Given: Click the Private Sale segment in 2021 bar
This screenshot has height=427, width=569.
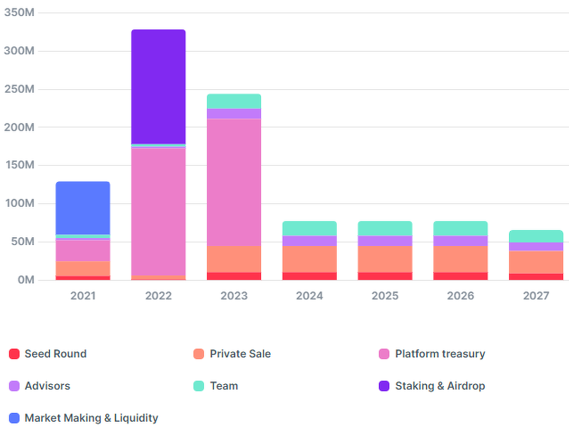Looking at the screenshot, I should (83, 269).
